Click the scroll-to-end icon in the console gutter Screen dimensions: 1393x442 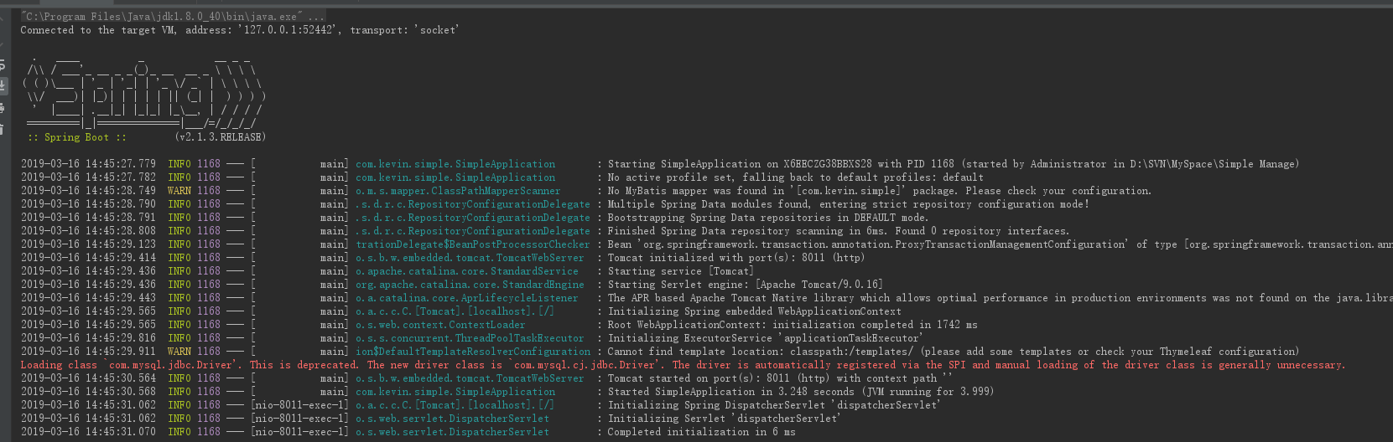pos(4,85)
